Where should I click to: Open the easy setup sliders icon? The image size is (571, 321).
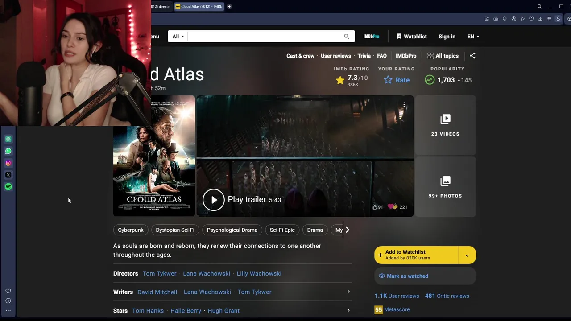click(x=549, y=19)
